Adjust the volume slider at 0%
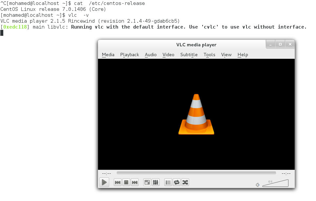Screen dimensions: 316x201 click(x=275, y=183)
